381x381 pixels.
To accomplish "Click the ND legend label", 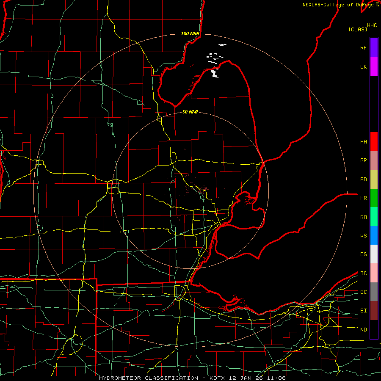I will [x=363, y=330].
